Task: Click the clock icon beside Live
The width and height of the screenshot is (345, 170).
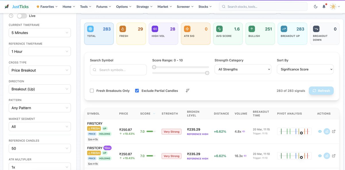Action: click(x=11, y=16)
